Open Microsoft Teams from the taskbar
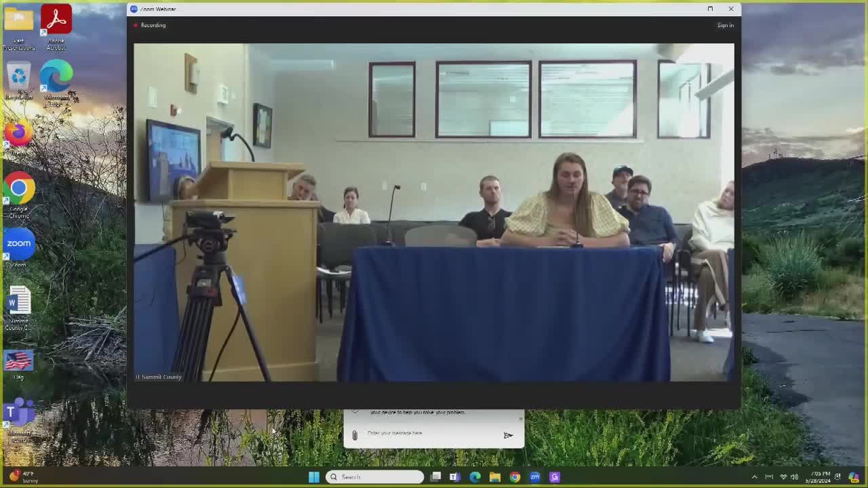The height and width of the screenshot is (488, 868). click(x=454, y=476)
